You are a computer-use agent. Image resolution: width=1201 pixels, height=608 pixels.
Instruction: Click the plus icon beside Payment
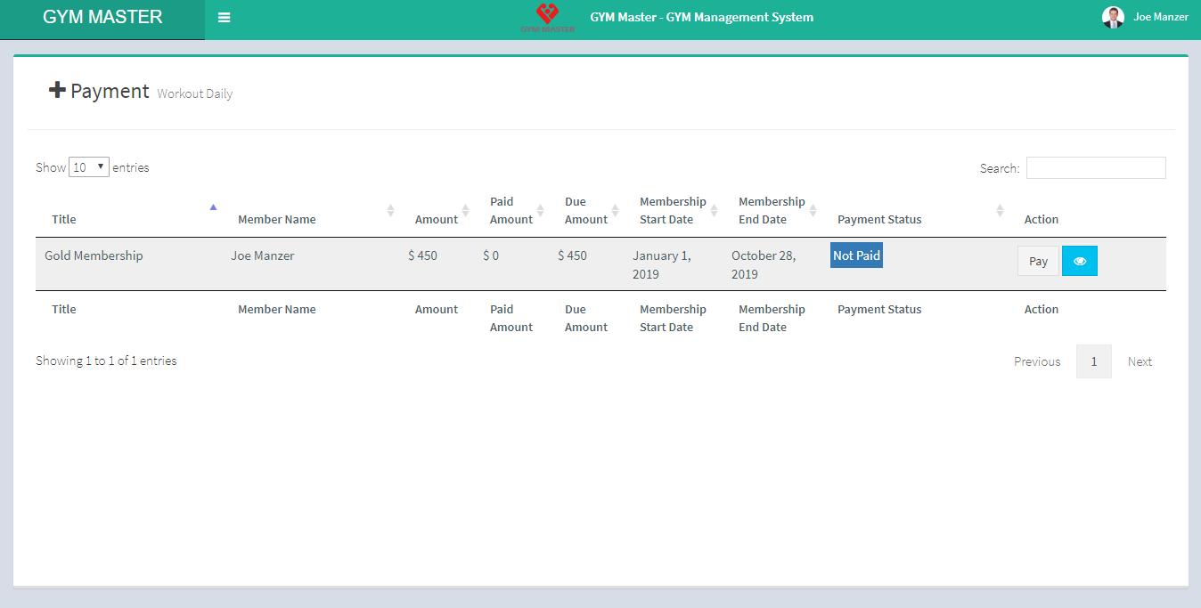coord(57,90)
